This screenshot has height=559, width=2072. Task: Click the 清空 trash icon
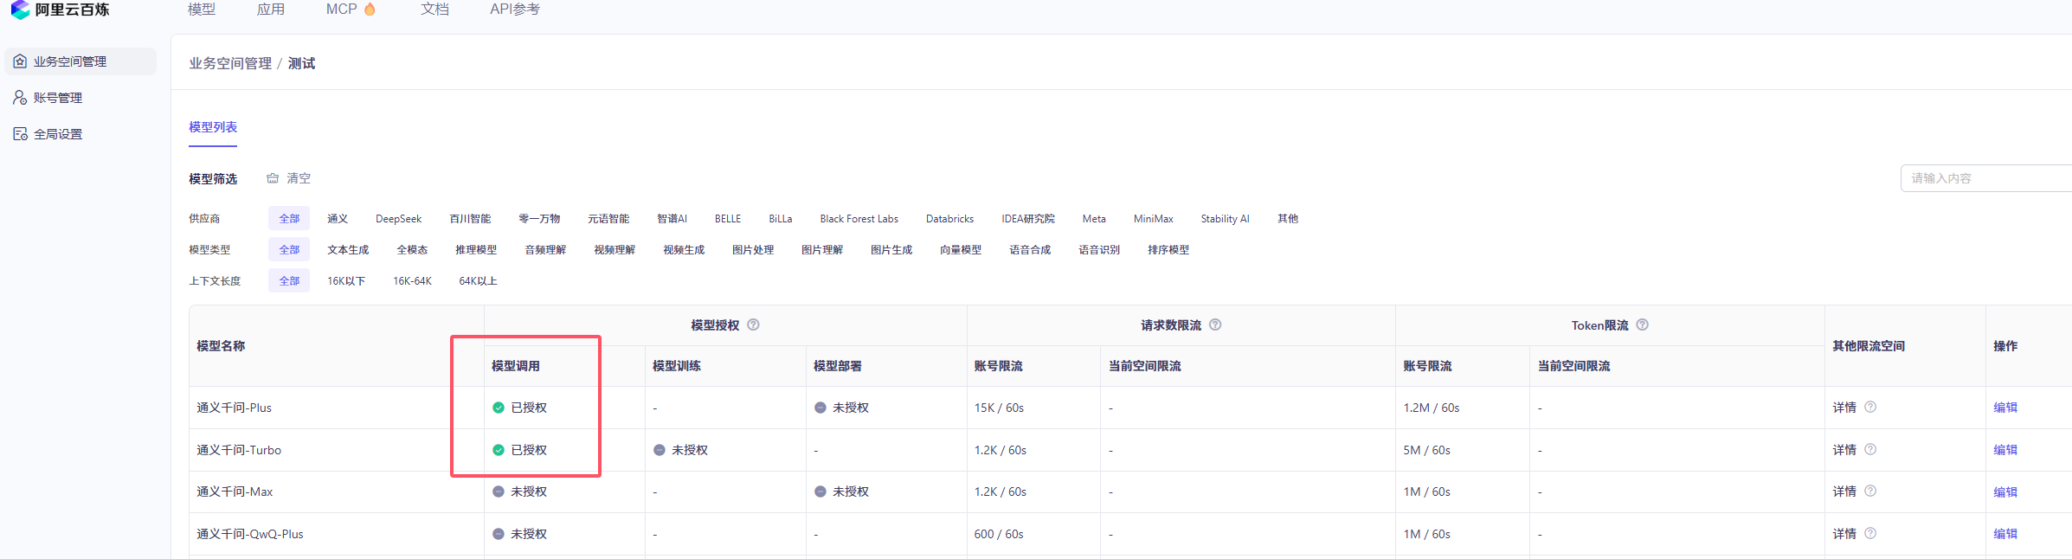pos(273,178)
